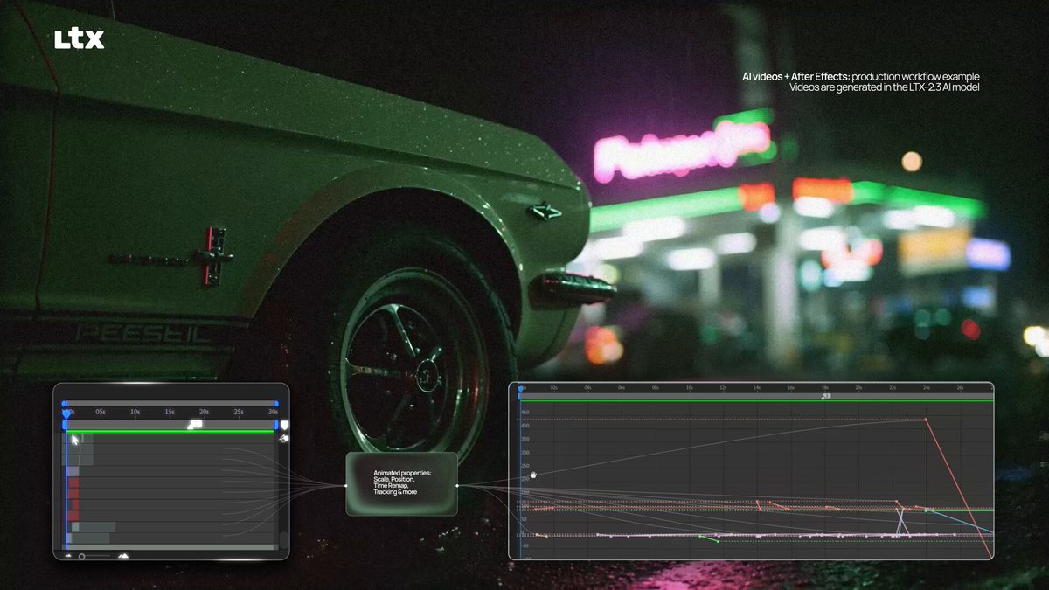
Task: Click the blue playhead in the left timeline
Action: pyautogui.click(x=66, y=414)
